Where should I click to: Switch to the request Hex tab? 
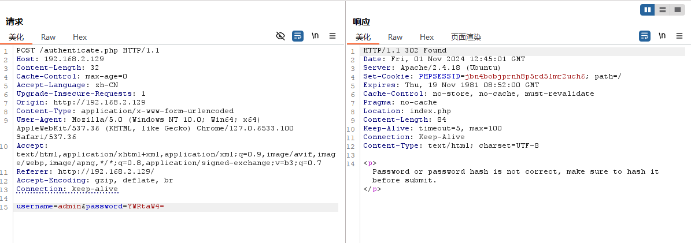80,37
